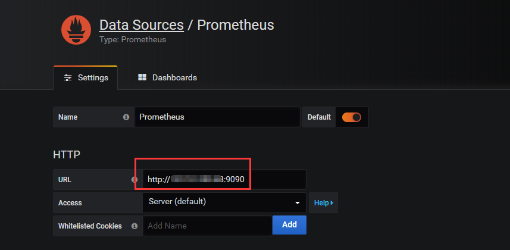
Task: Click the info icon beside Name
Action: pyautogui.click(x=126, y=117)
